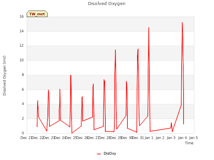Click the y-axis label Disolved Oxygen (mV)
The image size is (214, 160).
(x=4, y=76)
